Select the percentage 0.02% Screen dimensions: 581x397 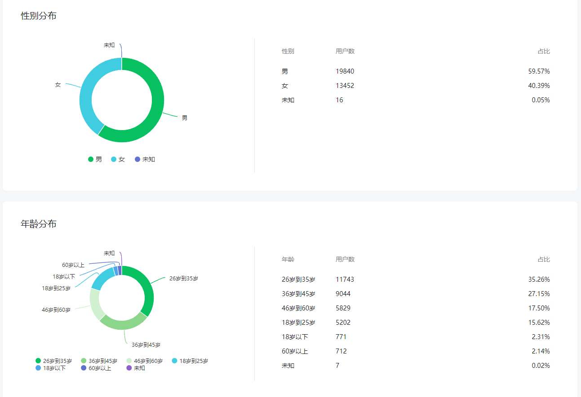(x=541, y=366)
